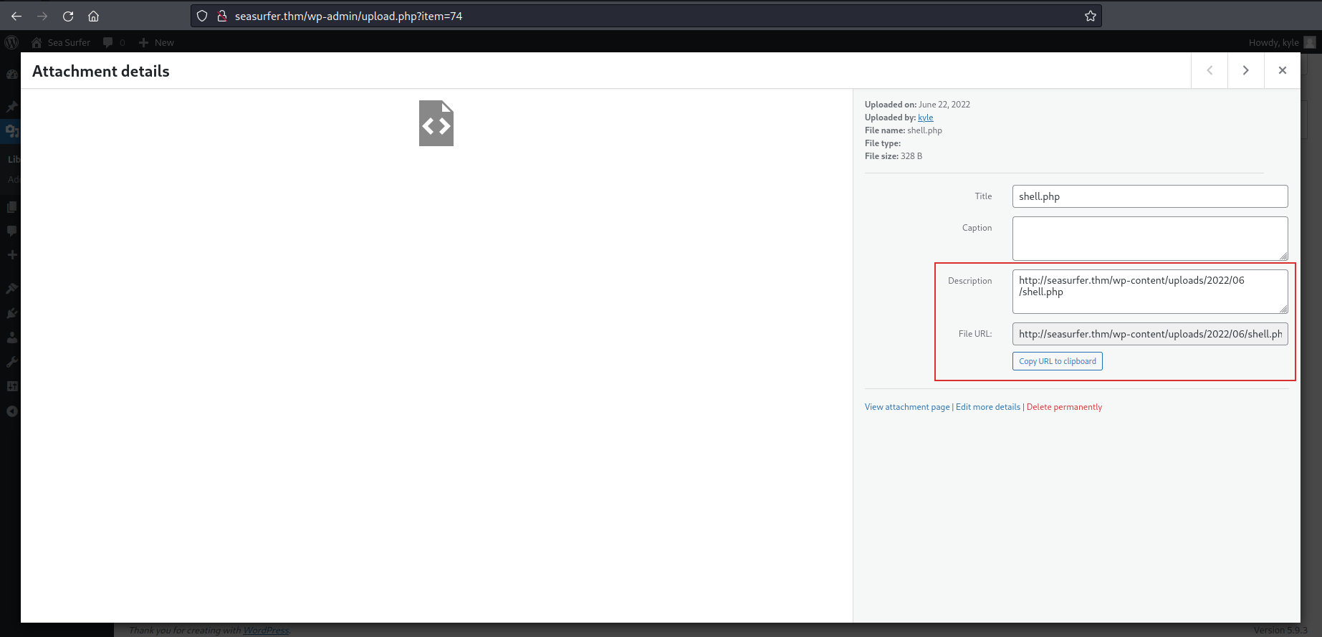Close the Attachment details dialog
Image resolution: width=1322 pixels, height=637 pixels.
1282,70
